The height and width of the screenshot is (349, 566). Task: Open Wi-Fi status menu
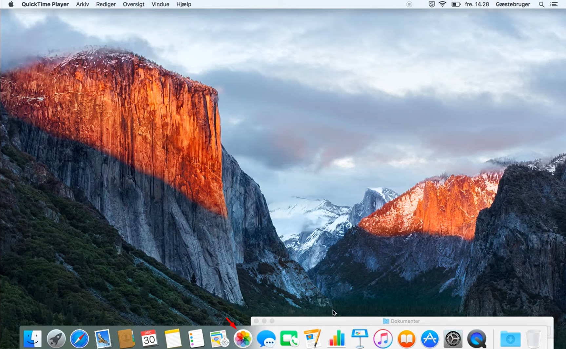442,4
